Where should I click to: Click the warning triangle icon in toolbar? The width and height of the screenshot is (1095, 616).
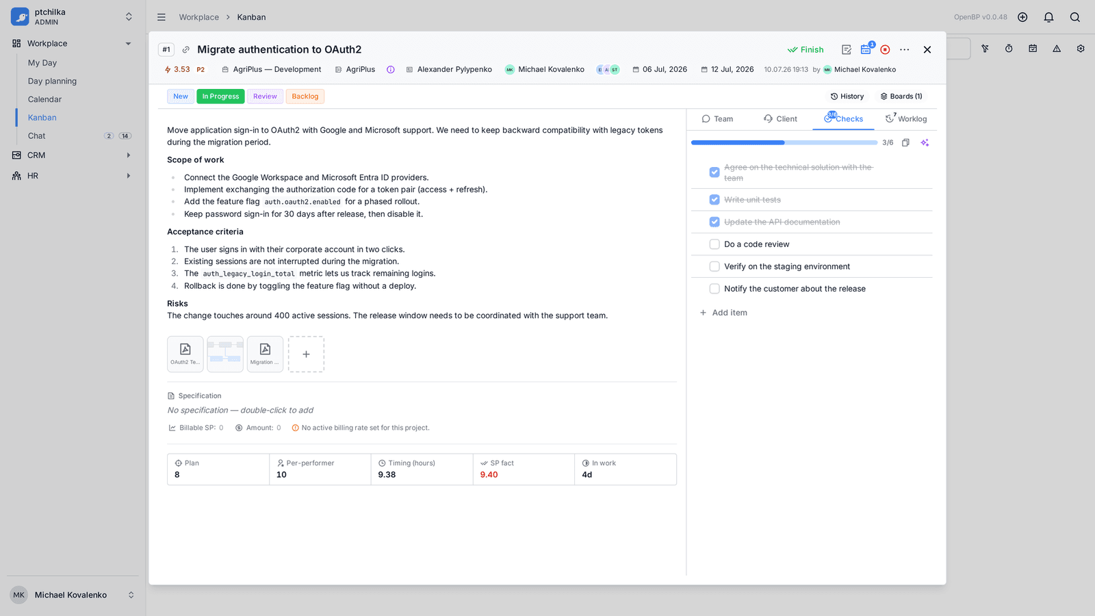pos(1057,49)
